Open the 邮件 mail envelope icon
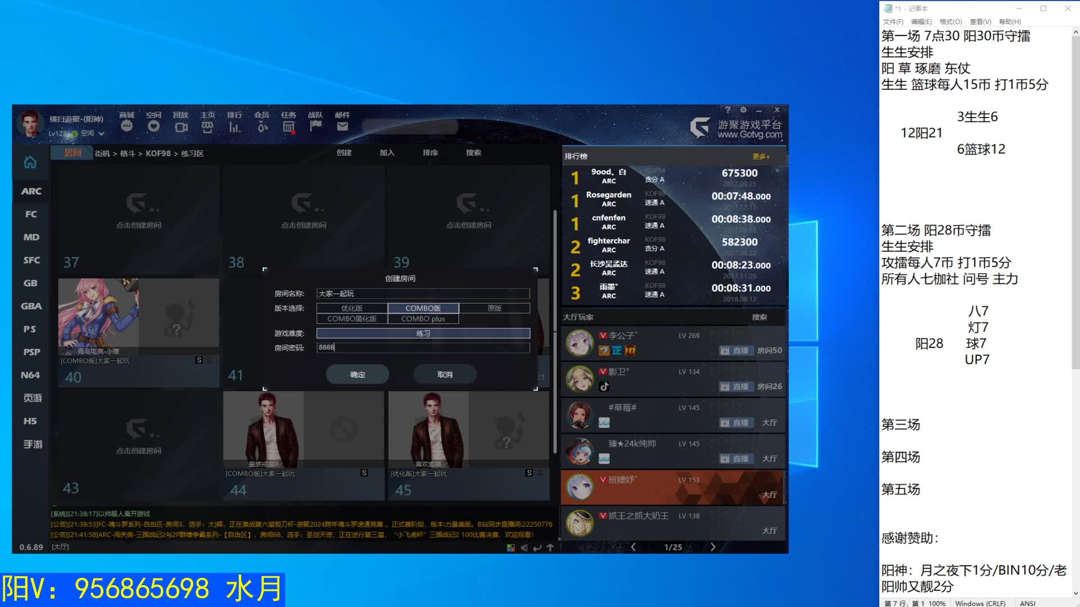The height and width of the screenshot is (607, 1080). point(342,126)
